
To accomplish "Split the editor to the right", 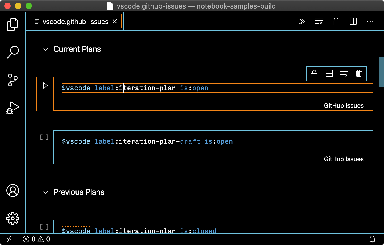I will coord(353,21).
